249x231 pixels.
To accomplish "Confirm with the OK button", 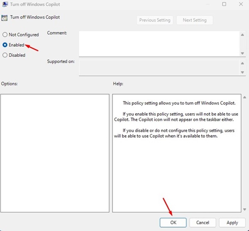I will (x=173, y=222).
